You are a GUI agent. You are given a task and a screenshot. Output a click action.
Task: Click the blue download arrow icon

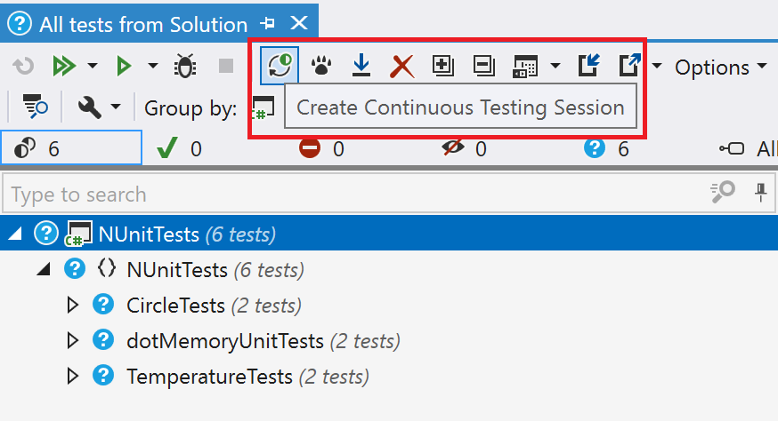(361, 65)
